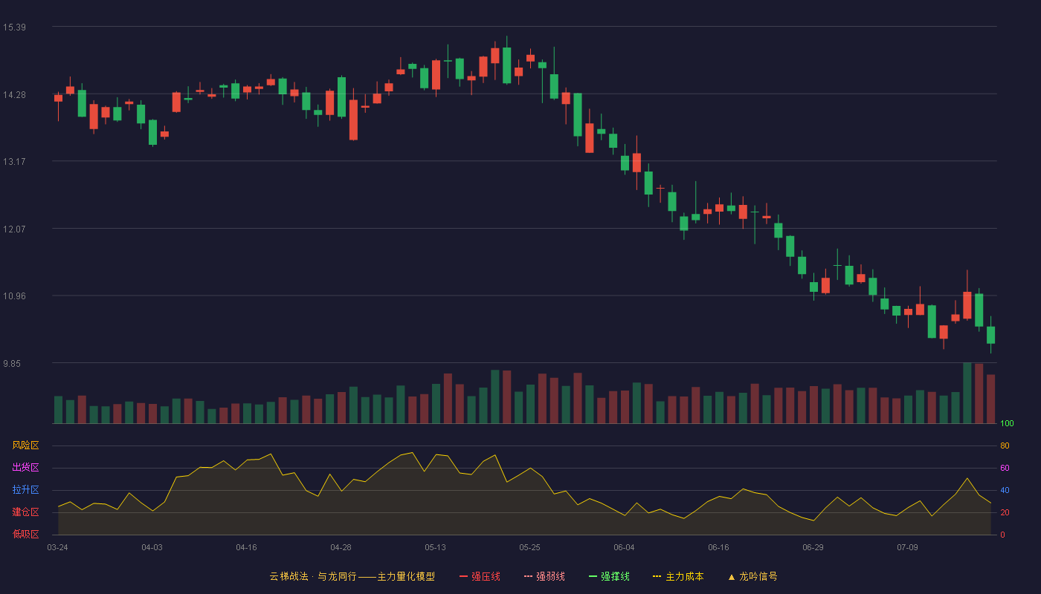The width and height of the screenshot is (1041, 594).
Task: Click the 龙吟信号 triangle legend icon
Action: coord(731,576)
